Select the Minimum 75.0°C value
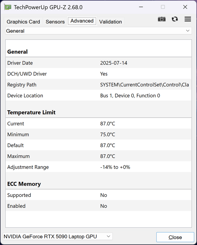This screenshot has width=197, height=245. click(x=107, y=135)
